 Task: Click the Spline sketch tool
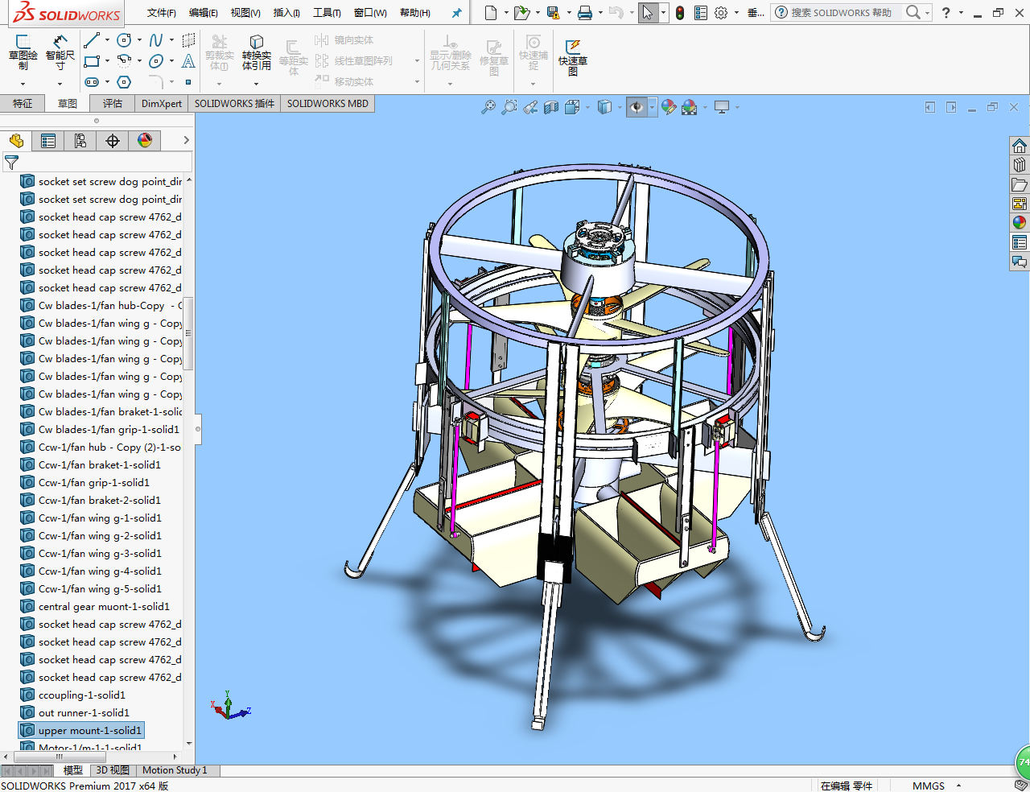pyautogui.click(x=156, y=40)
